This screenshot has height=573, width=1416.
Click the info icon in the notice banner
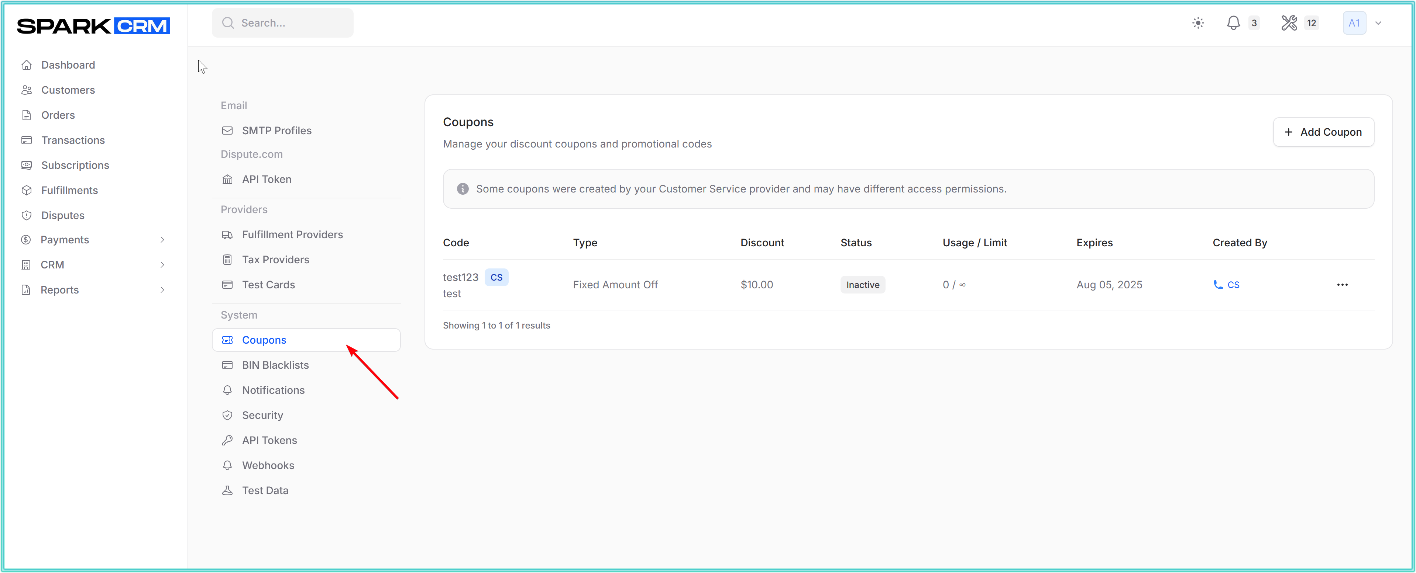(462, 189)
